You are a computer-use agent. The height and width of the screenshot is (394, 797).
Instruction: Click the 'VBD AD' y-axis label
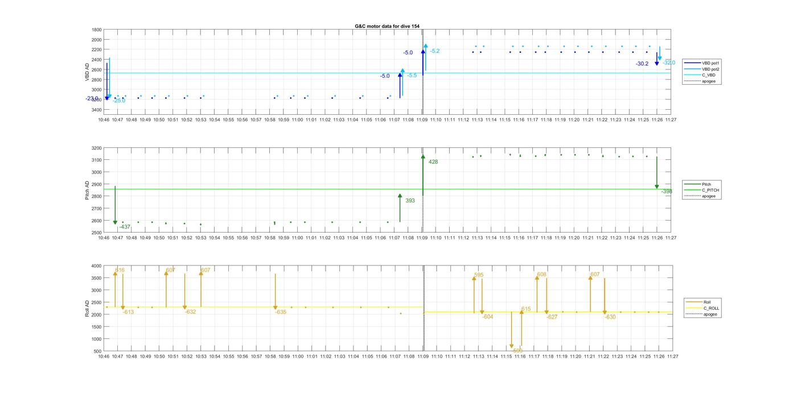(x=87, y=72)
